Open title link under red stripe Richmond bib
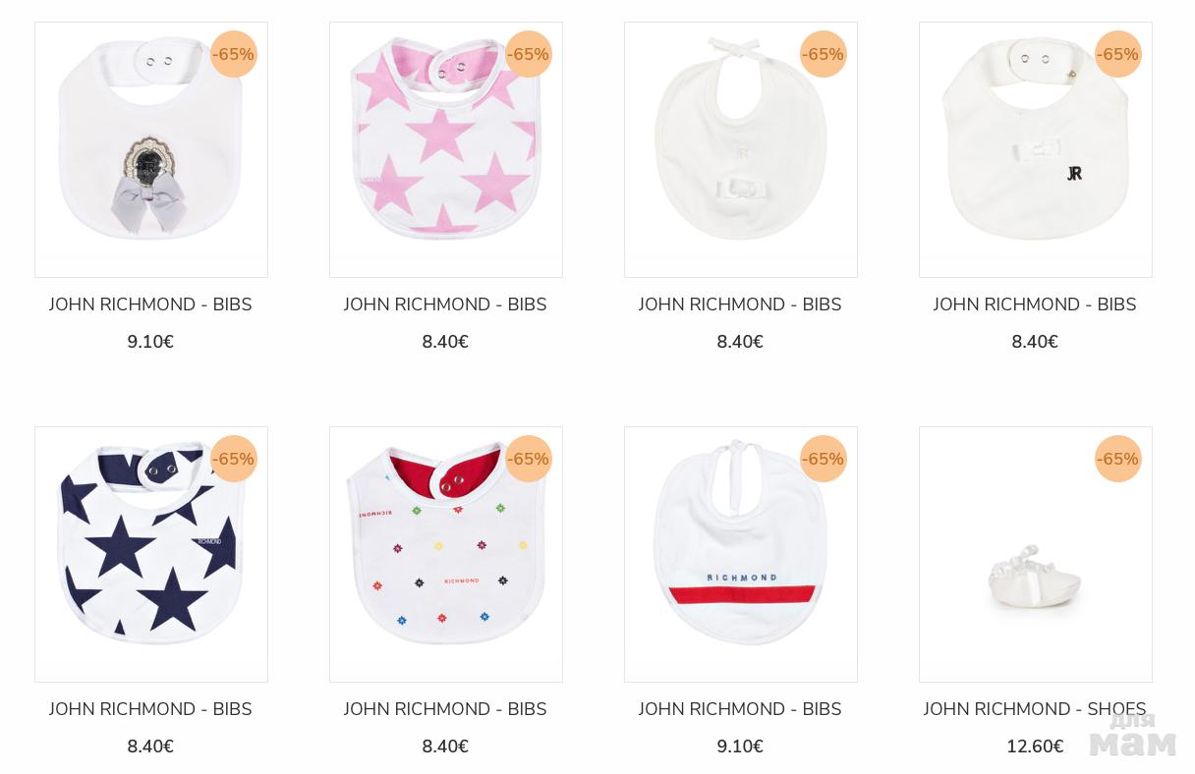This screenshot has width=1195, height=774. (x=740, y=709)
